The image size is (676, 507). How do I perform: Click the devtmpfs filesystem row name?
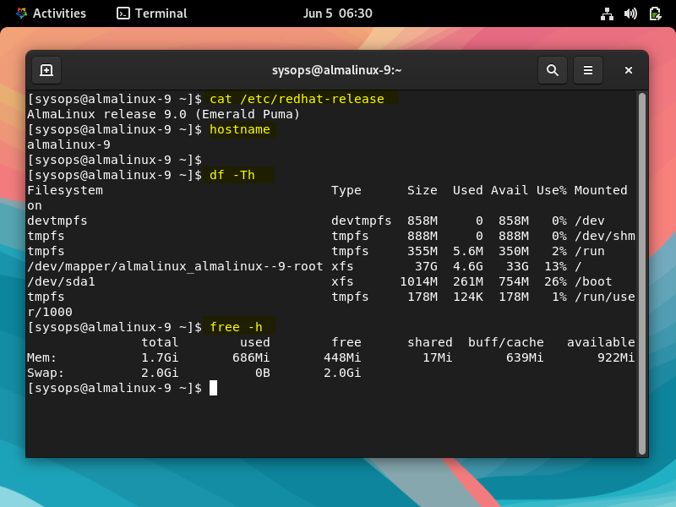57,221
